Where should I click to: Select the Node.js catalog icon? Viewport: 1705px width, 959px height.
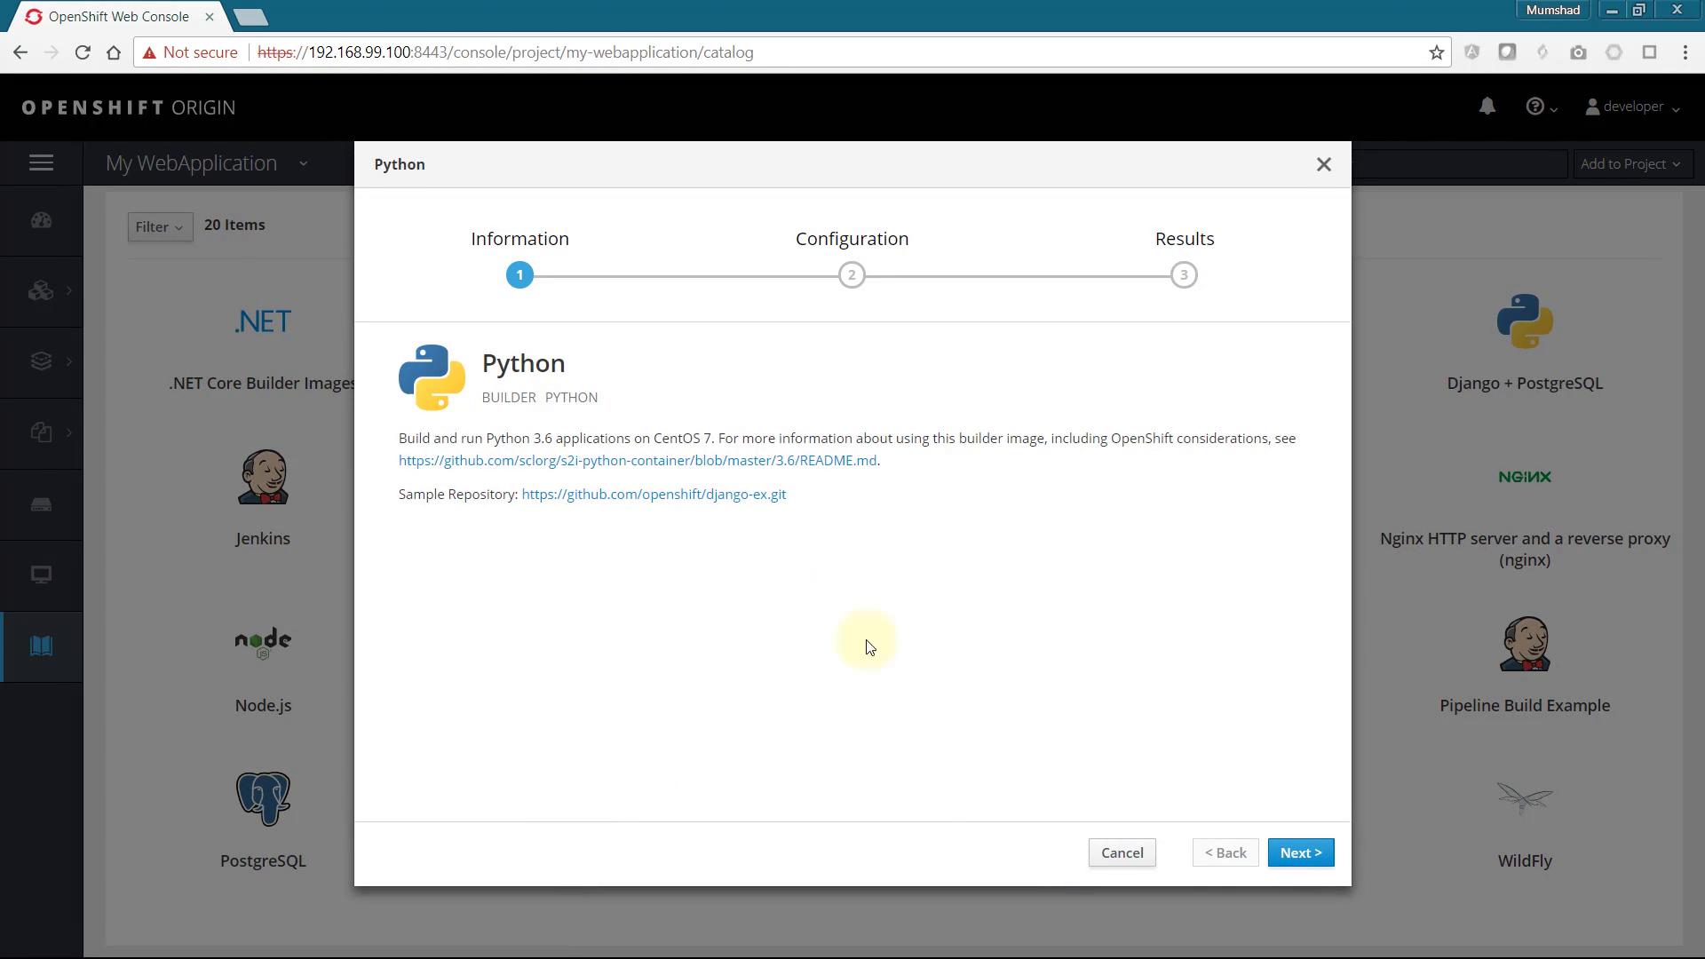click(x=263, y=643)
